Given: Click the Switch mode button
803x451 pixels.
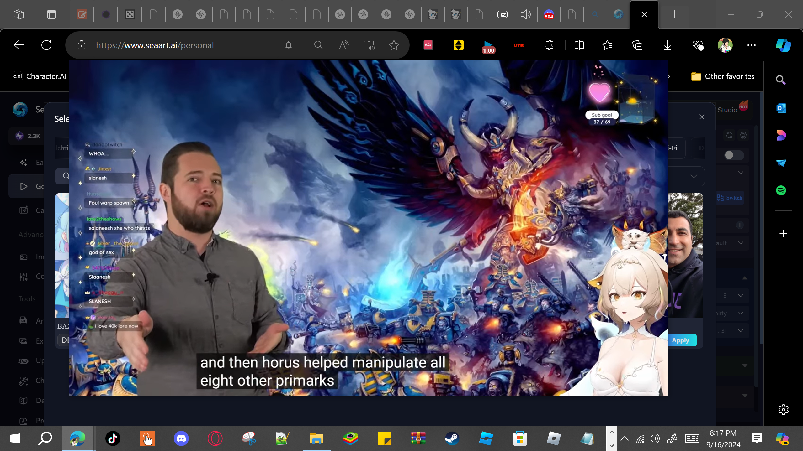Looking at the screenshot, I should pyautogui.click(x=730, y=198).
